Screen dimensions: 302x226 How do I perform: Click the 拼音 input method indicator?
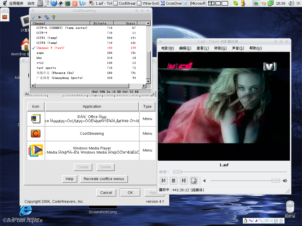click(x=278, y=221)
